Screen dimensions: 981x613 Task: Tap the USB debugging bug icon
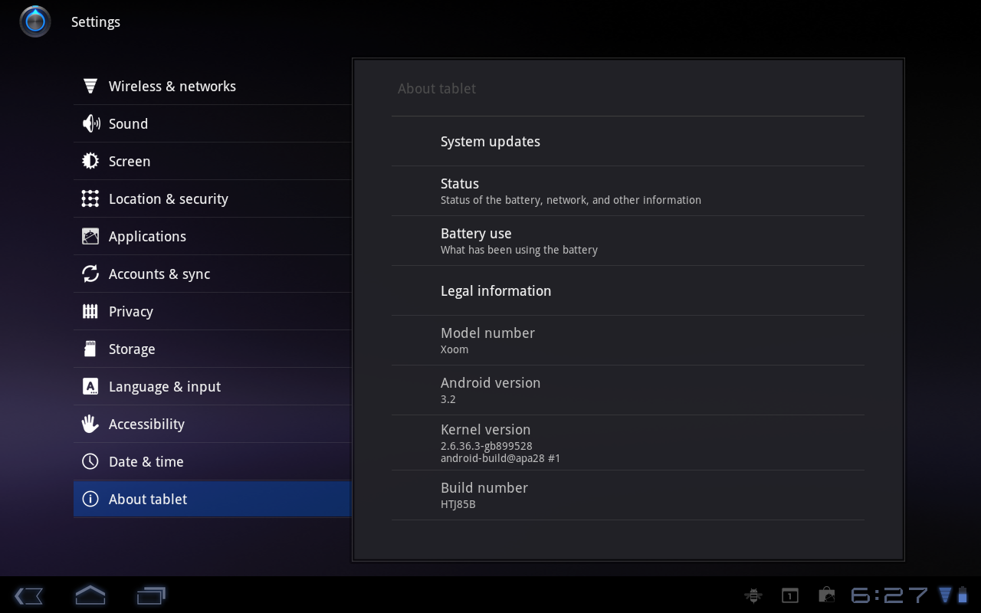753,595
